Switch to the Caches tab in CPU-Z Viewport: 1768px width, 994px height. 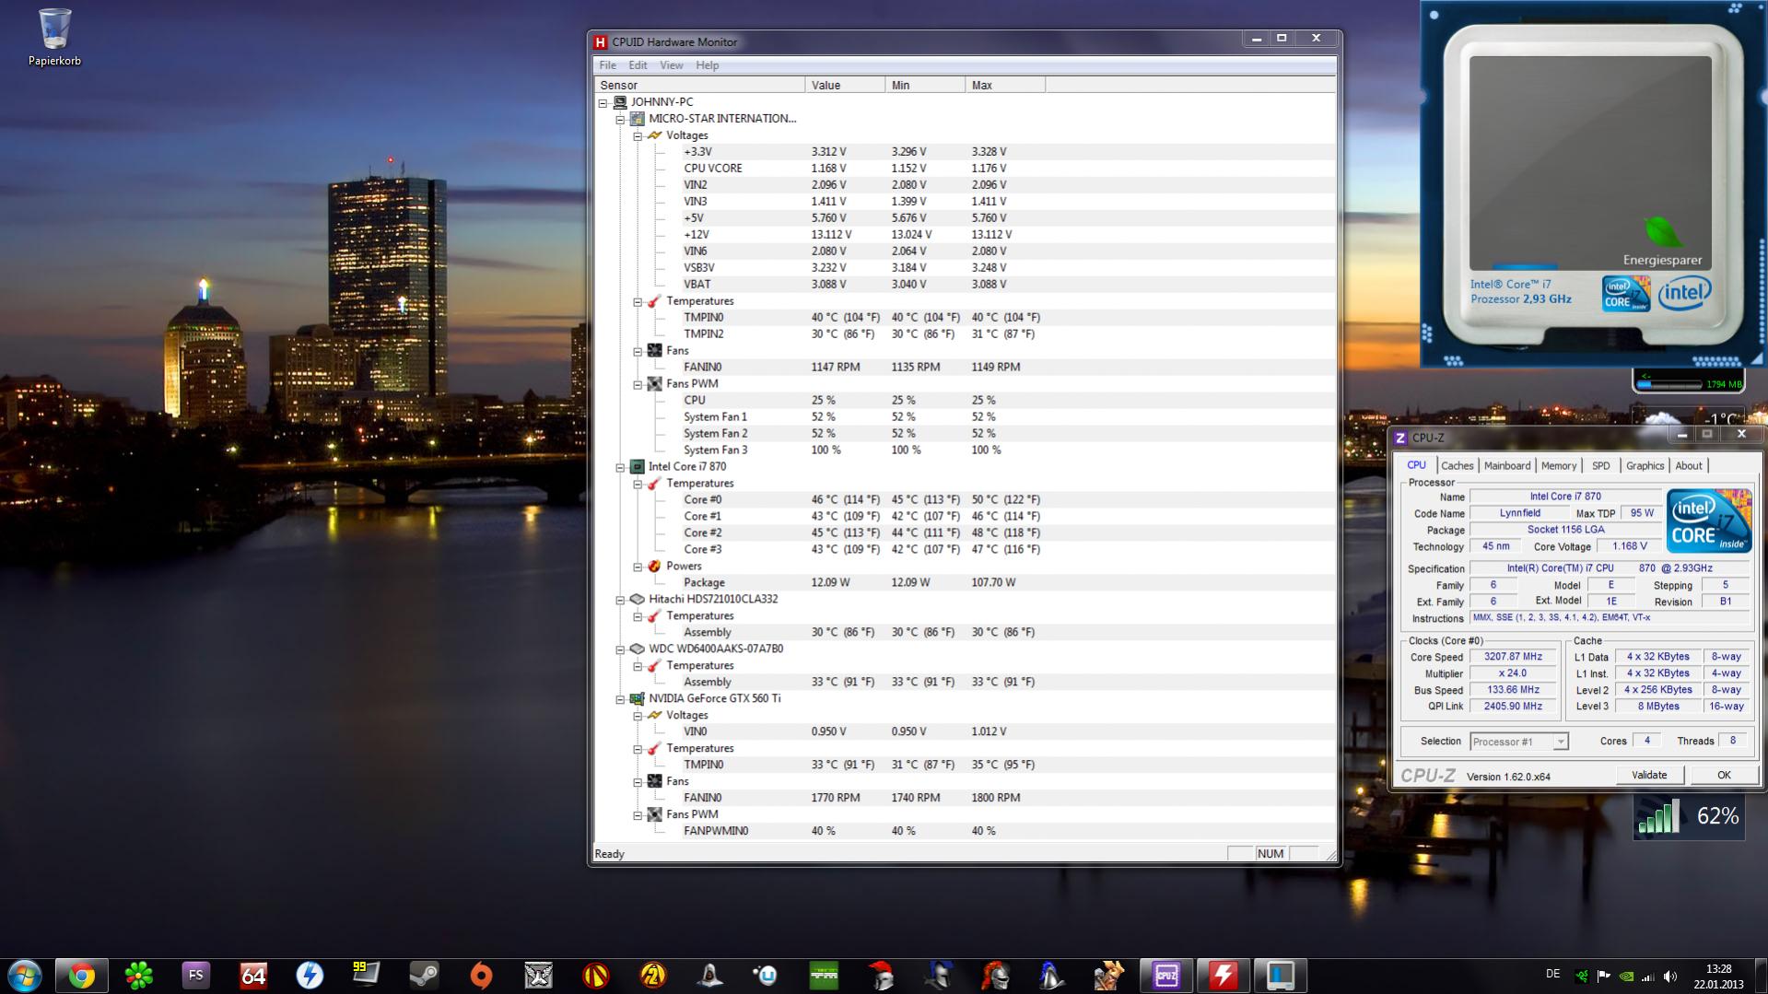(1457, 466)
